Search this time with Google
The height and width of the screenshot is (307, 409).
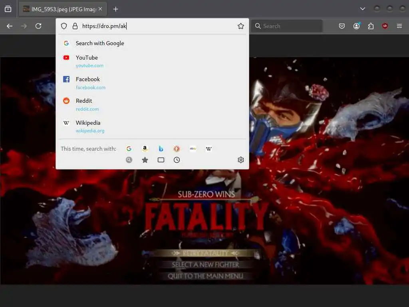(129, 149)
